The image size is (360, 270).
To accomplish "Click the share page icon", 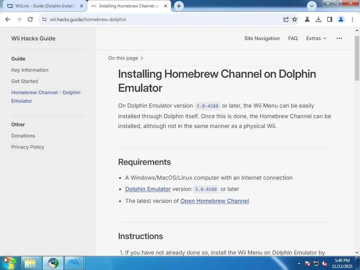I will pyautogui.click(x=285, y=20).
